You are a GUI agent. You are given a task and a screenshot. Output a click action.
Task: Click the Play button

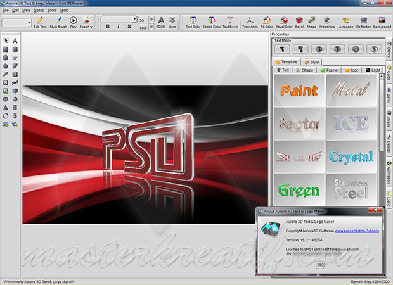[x=73, y=23]
